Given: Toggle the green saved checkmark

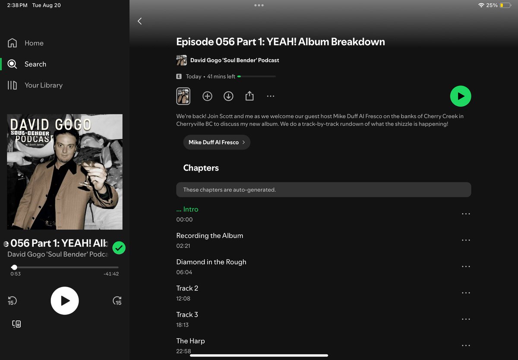Looking at the screenshot, I should tap(119, 248).
